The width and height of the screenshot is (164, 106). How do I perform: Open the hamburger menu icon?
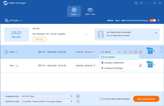click(141, 3)
